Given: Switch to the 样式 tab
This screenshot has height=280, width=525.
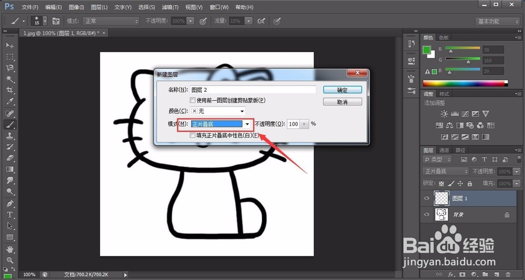Looking at the screenshot, I should point(444,94).
